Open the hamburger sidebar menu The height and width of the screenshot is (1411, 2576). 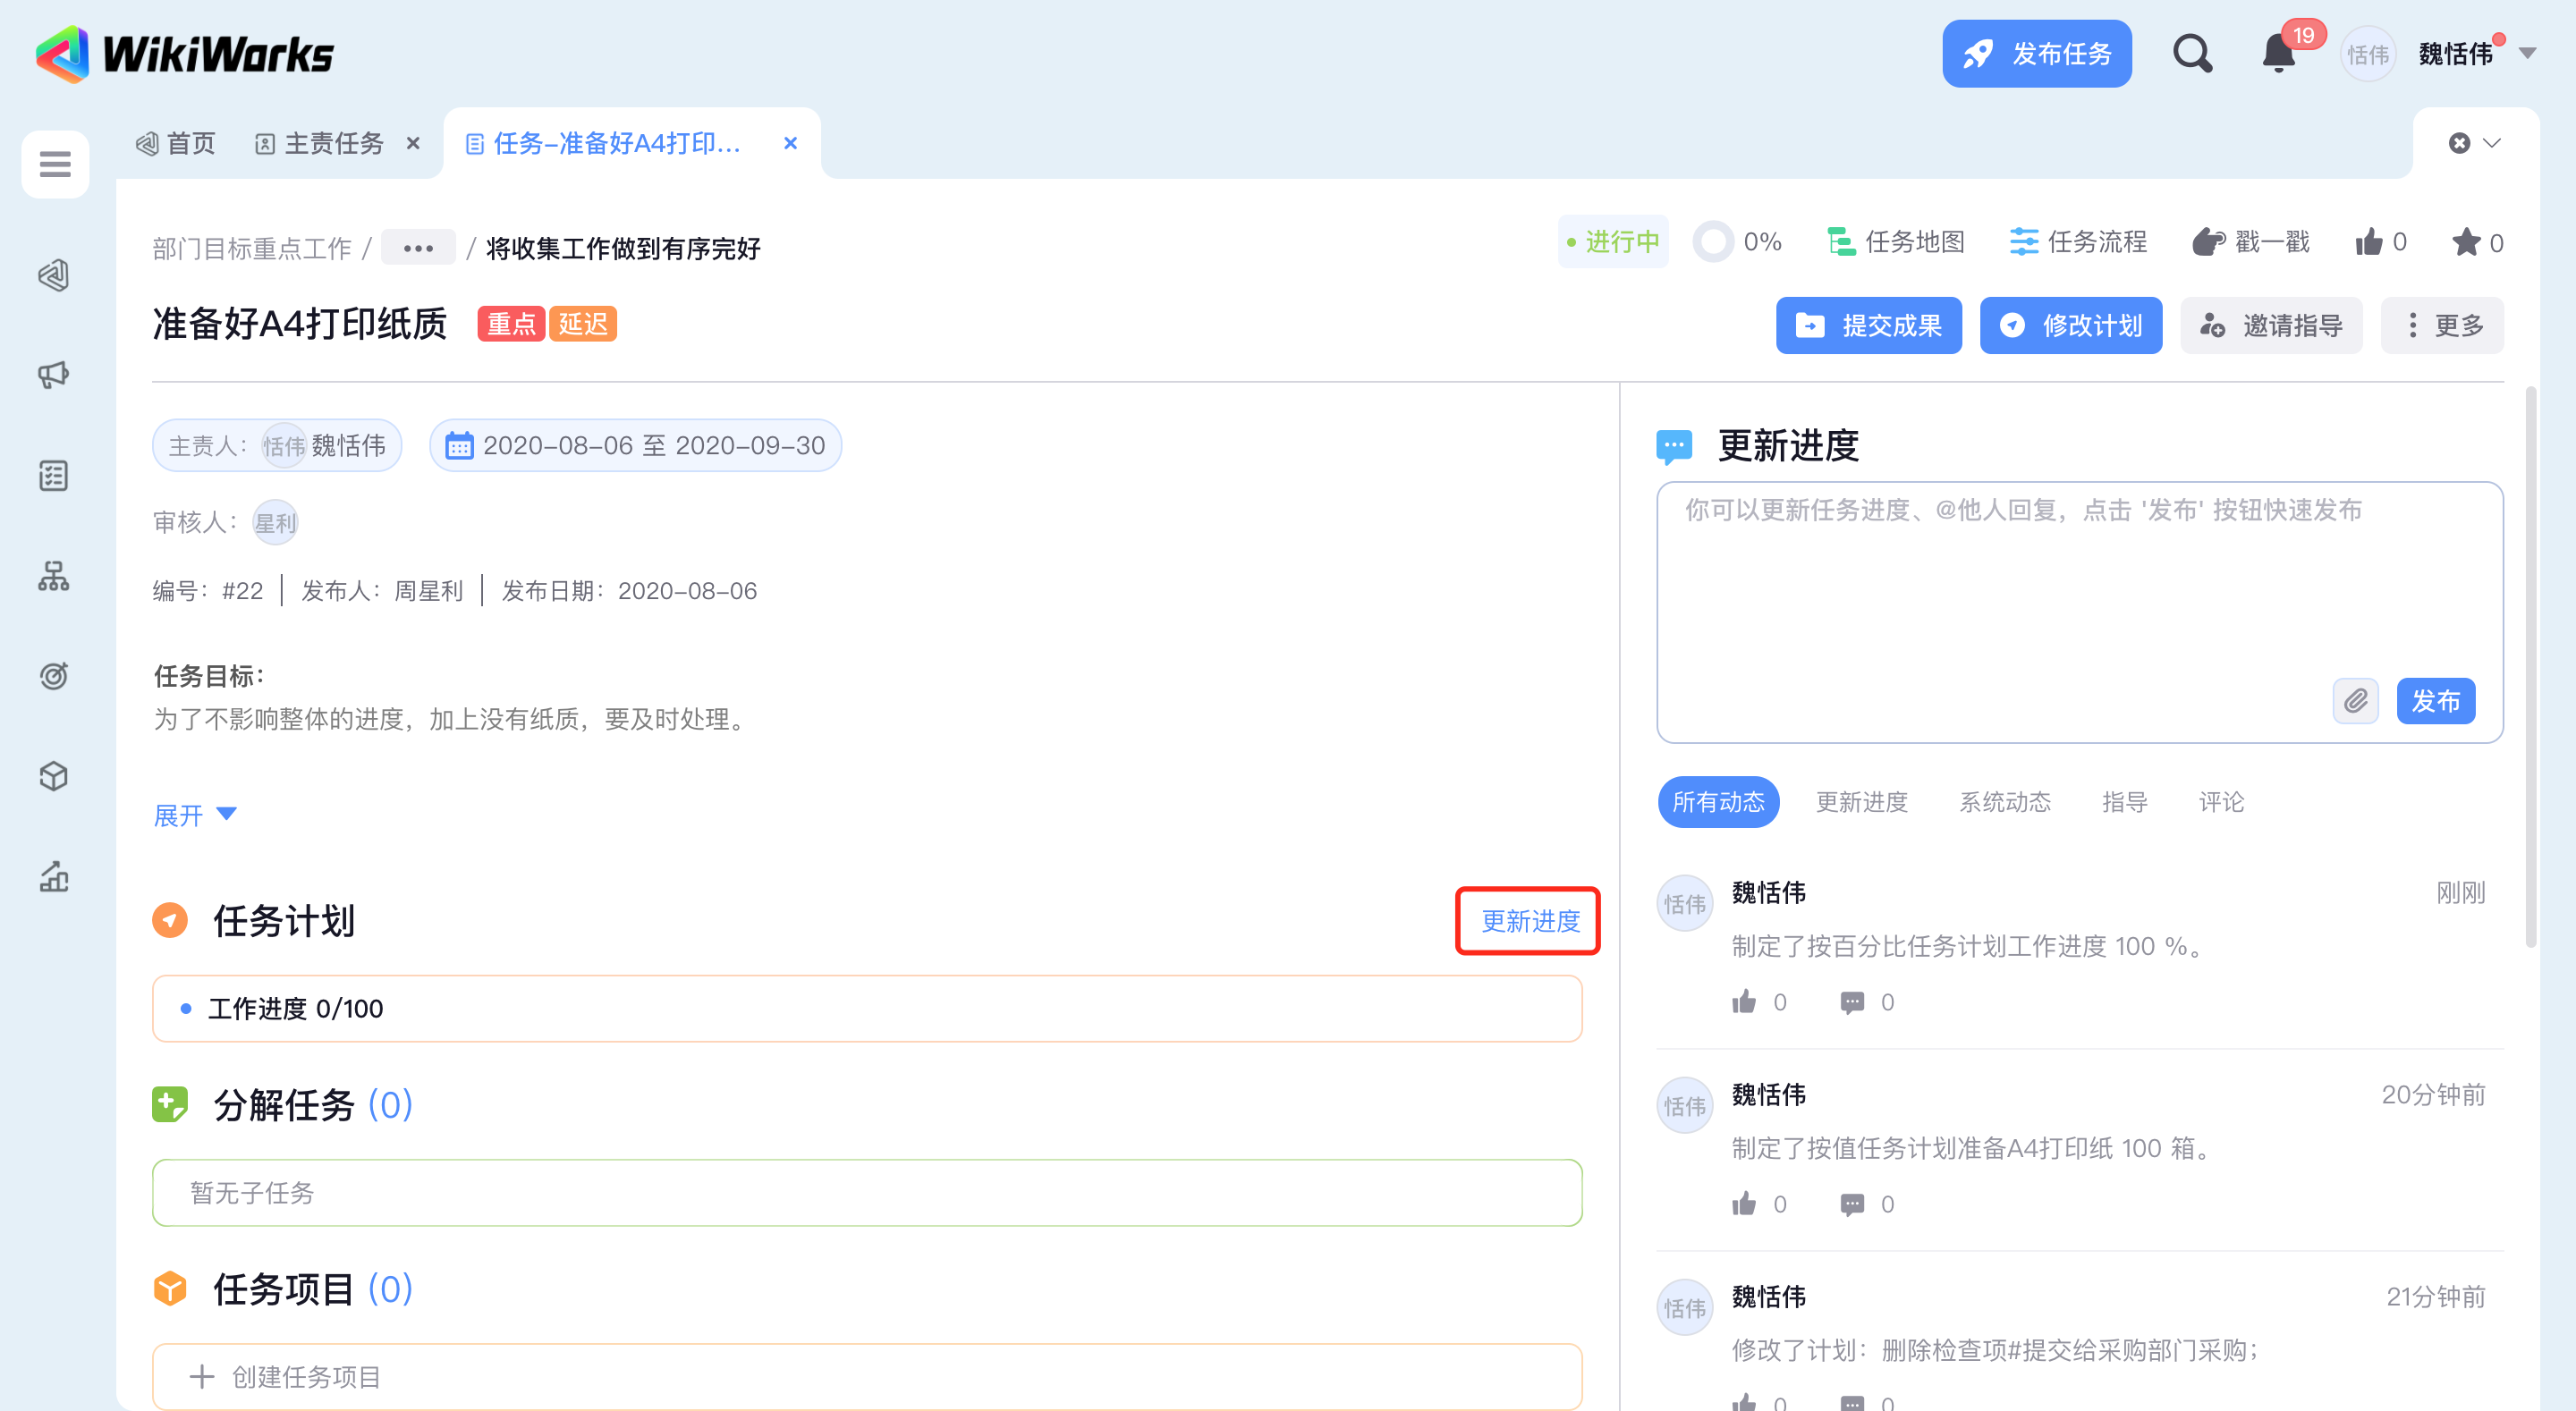[55, 163]
